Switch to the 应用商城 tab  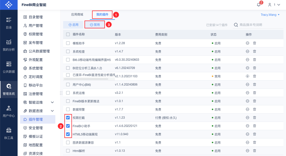coord(77,15)
